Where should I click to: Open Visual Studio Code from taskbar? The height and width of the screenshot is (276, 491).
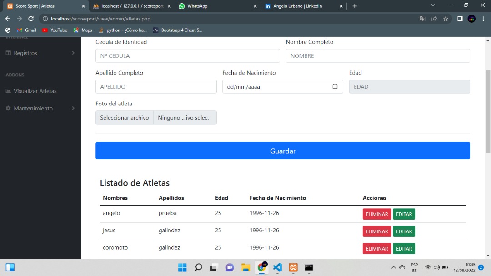click(277, 267)
